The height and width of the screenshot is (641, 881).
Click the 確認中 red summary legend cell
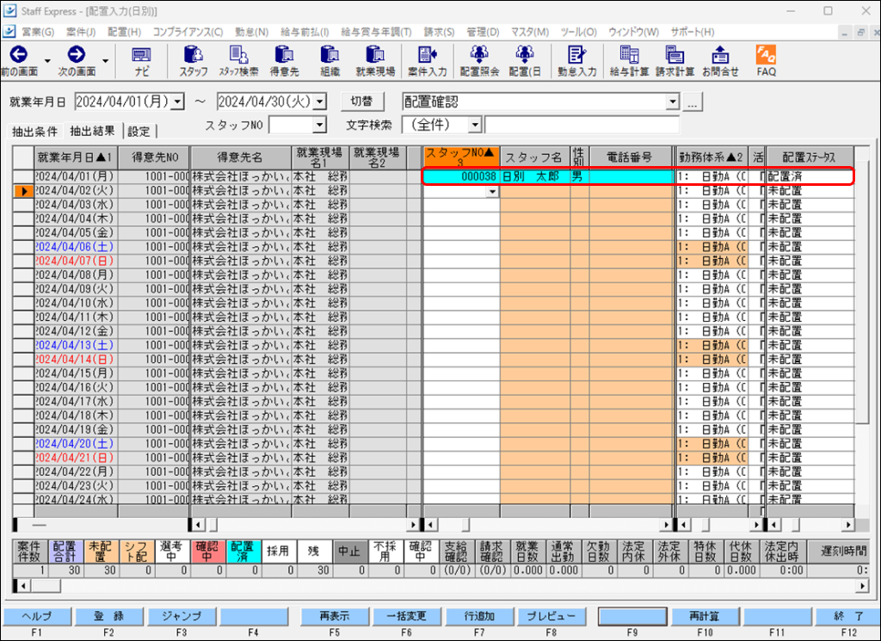click(207, 552)
